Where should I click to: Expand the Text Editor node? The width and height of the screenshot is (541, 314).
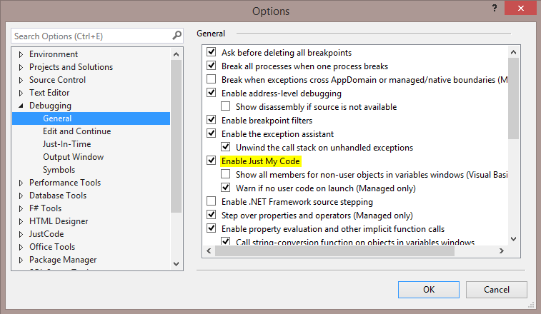(x=21, y=93)
